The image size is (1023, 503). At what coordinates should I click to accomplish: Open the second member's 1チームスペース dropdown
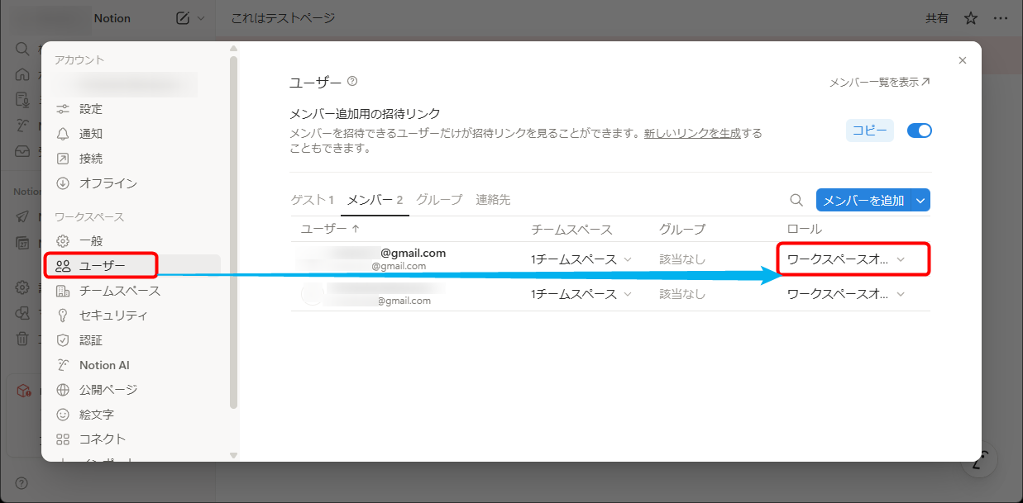(x=581, y=294)
